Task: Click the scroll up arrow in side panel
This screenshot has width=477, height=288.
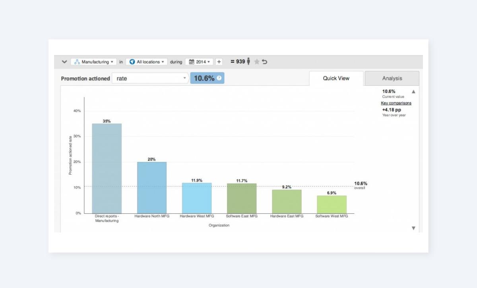Action: [413, 92]
